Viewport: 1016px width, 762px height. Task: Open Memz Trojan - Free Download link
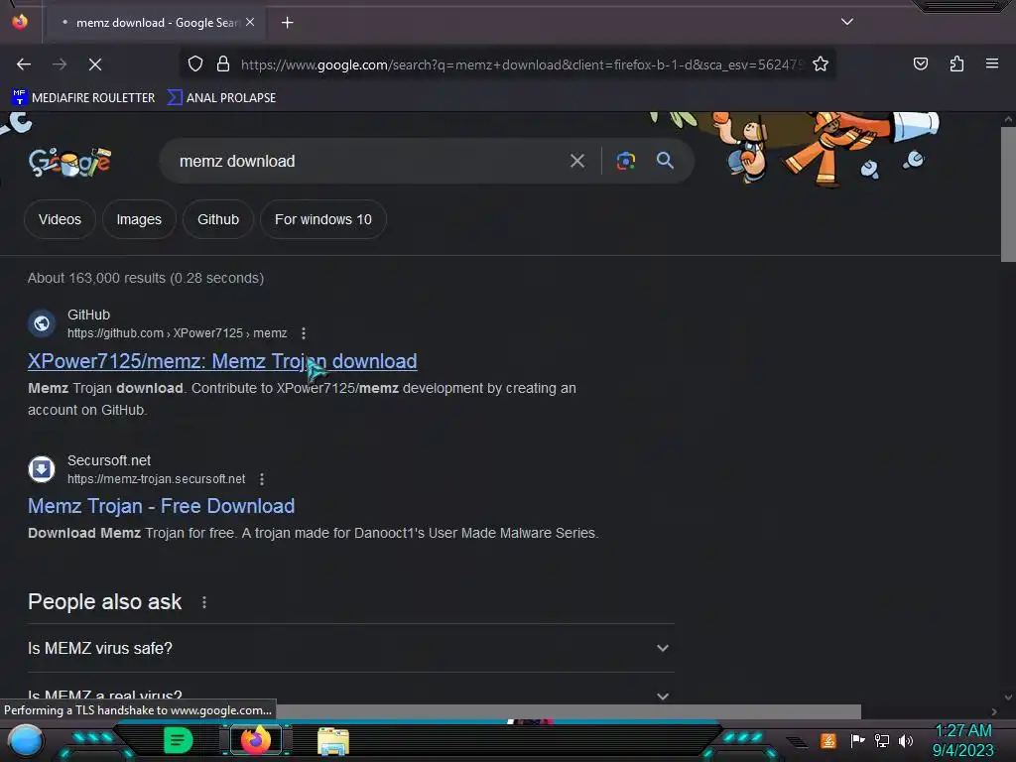click(x=162, y=506)
